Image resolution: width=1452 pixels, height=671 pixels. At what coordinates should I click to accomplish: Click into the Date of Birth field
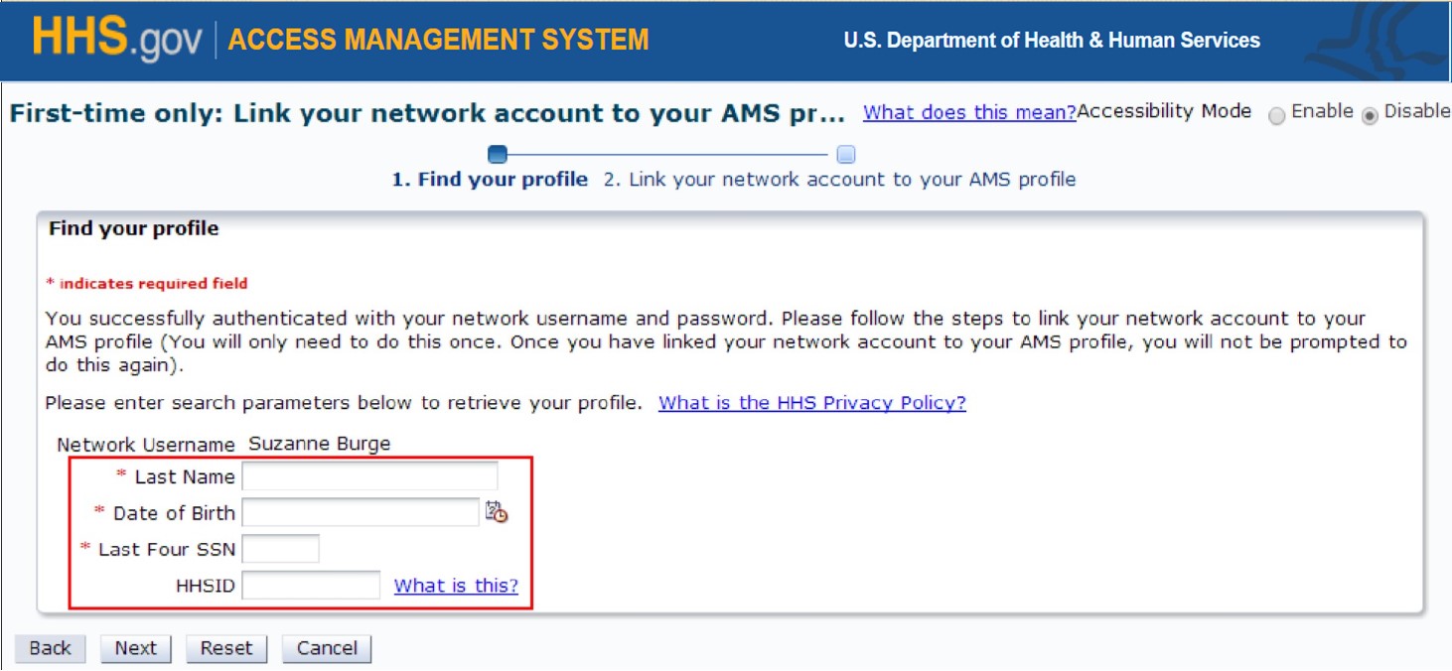(x=361, y=512)
